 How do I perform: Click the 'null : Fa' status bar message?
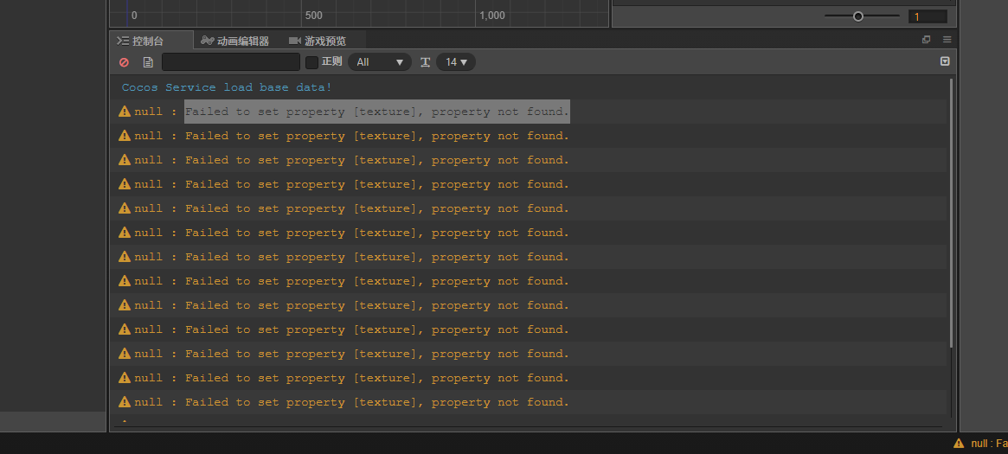coord(989,443)
